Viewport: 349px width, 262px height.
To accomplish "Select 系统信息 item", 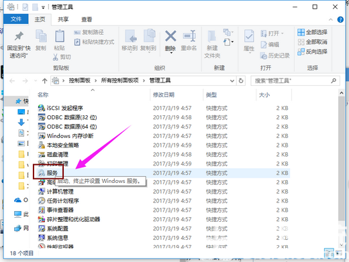I will [53, 238].
